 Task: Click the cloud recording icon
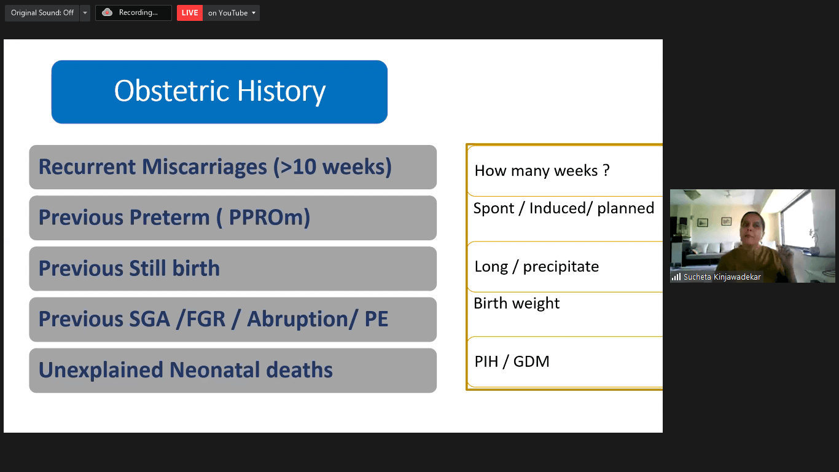[x=107, y=13]
